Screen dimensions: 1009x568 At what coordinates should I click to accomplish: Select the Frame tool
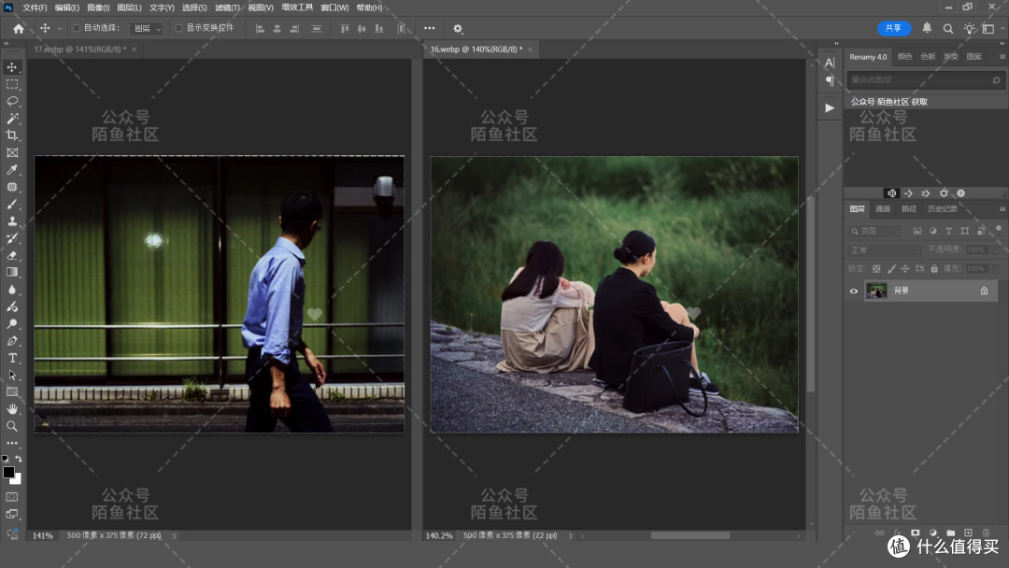tap(12, 152)
